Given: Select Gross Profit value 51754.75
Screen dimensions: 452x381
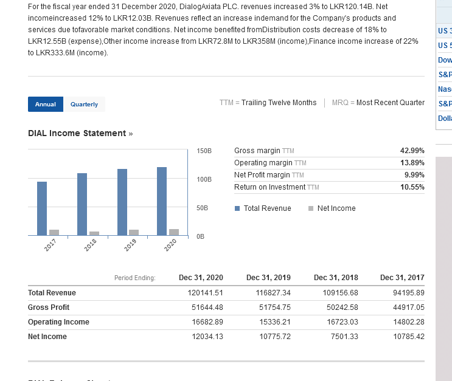Looking at the screenshot, I should point(275,307).
